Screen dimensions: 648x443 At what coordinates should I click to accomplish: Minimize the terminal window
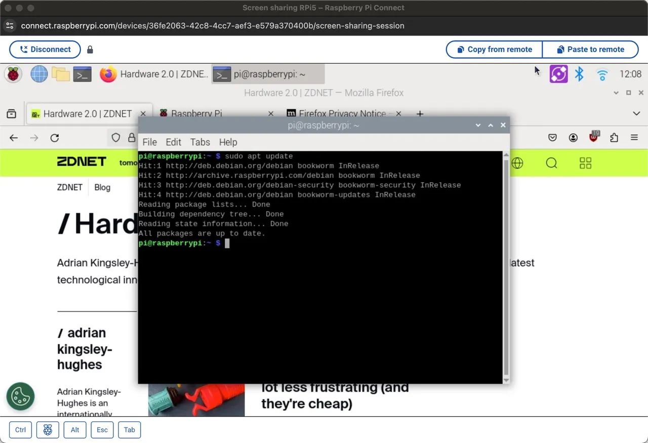[x=478, y=125]
